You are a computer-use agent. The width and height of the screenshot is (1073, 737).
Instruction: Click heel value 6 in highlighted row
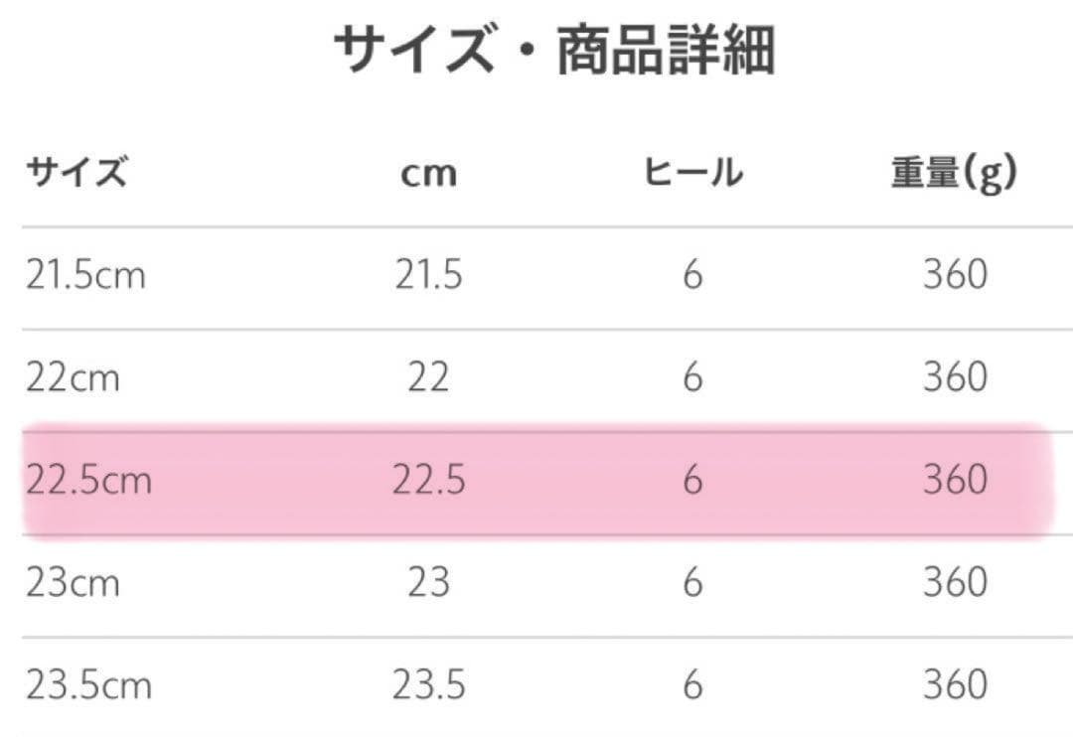692,481
